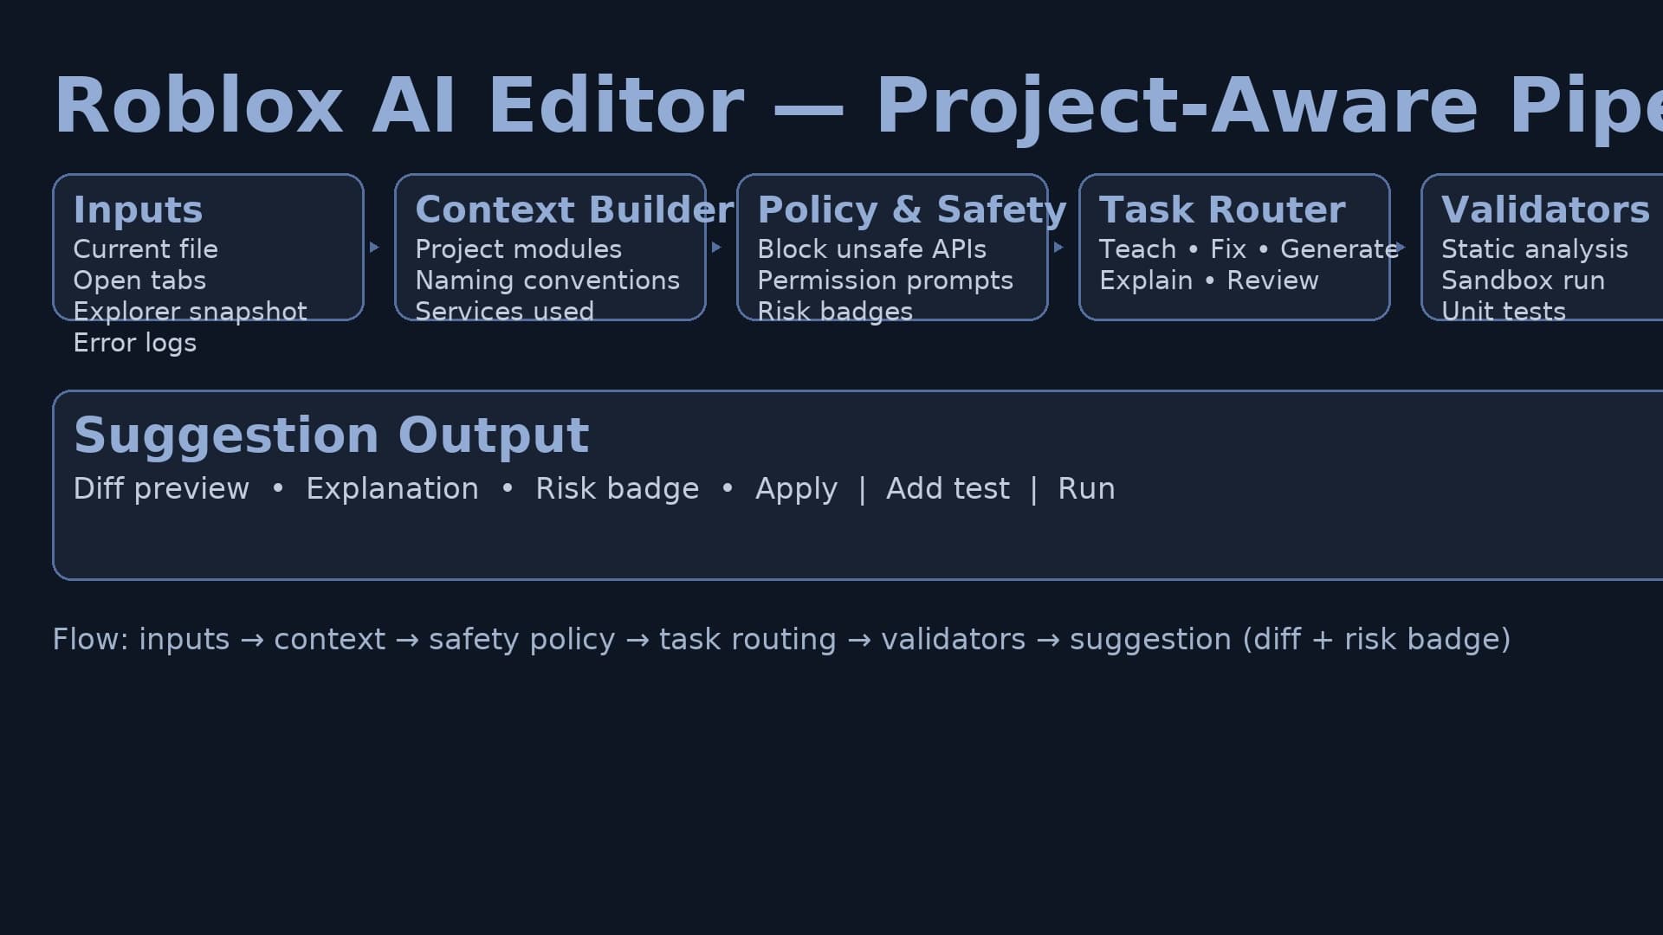The height and width of the screenshot is (935, 1663).
Task: Select the Task Router heading
Action: coord(1222,210)
